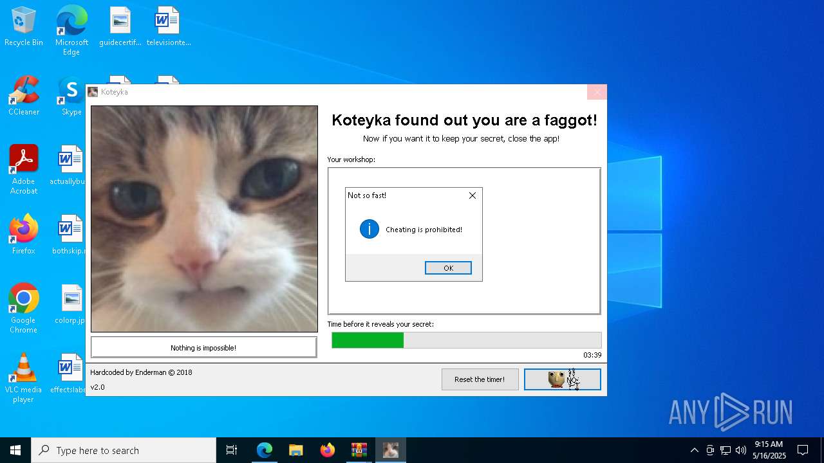Close the Not so fast dialog
The height and width of the screenshot is (463, 824).
point(473,195)
